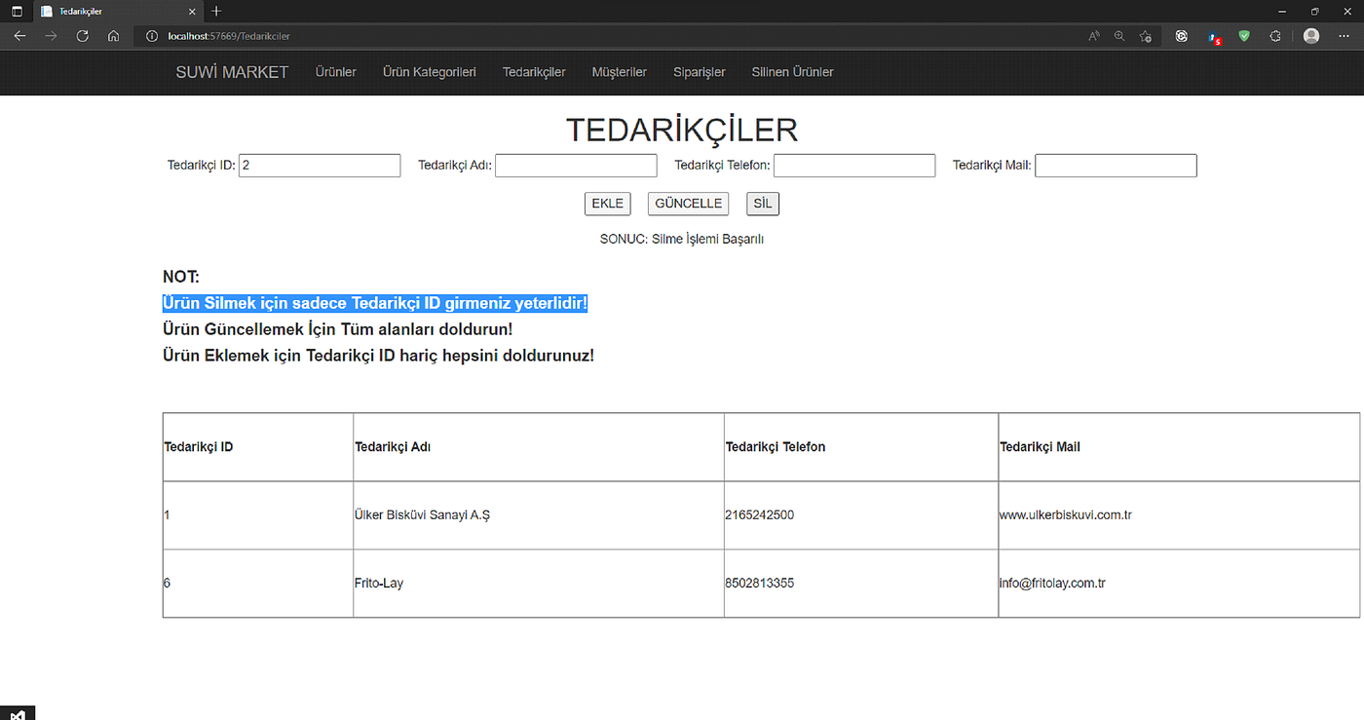1364x720 pixels.
Task: Open the tab actions menu icon
Action: 17,11
